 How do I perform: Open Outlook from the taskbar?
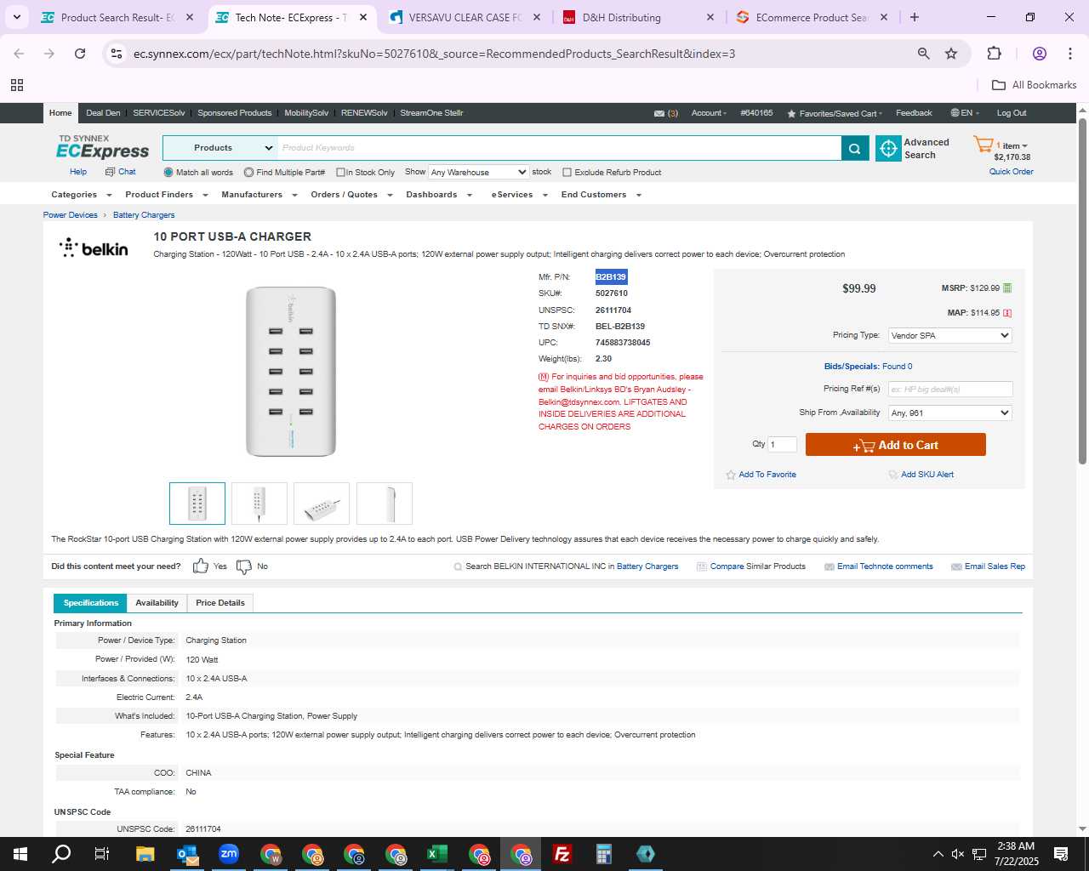coord(187,854)
